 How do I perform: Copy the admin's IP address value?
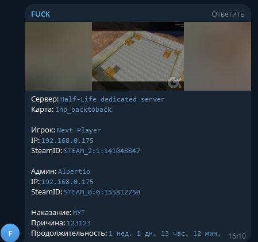(67, 182)
